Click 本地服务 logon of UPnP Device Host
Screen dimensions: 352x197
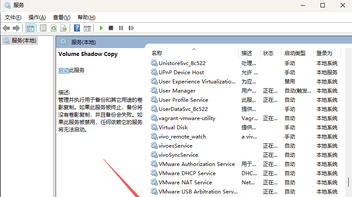tap(327, 72)
